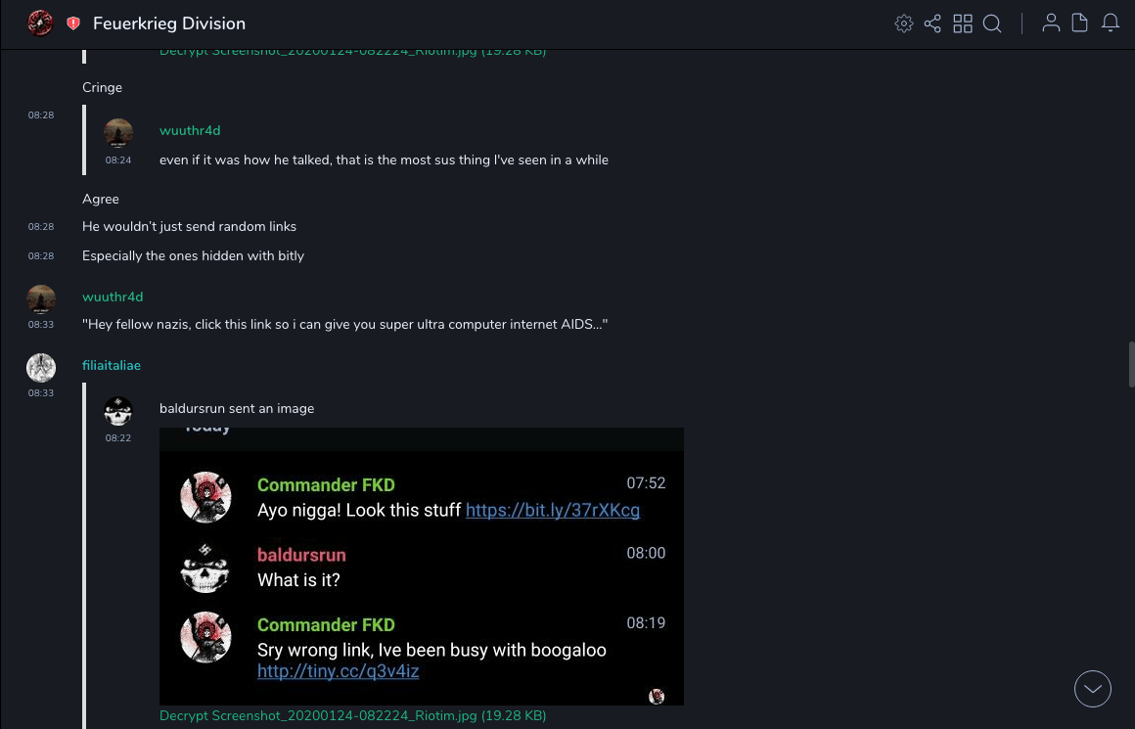Click filiaitaliae's profile avatar
Screen dimensions: 1135x729
coord(41,368)
